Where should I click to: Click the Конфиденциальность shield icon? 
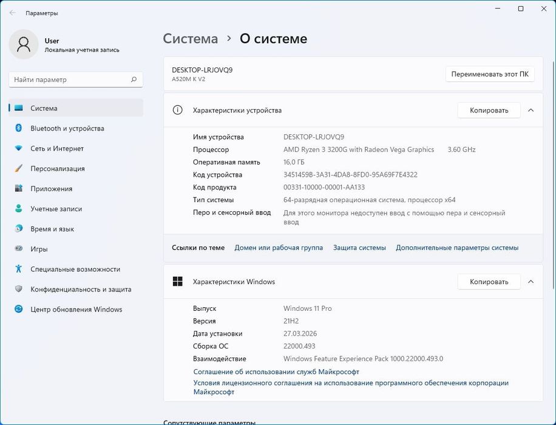click(x=19, y=289)
